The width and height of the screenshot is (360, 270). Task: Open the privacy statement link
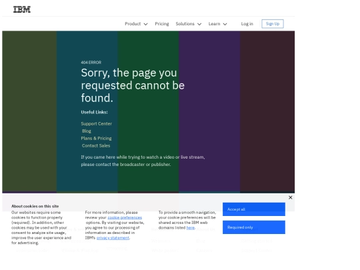pyautogui.click(x=113, y=237)
